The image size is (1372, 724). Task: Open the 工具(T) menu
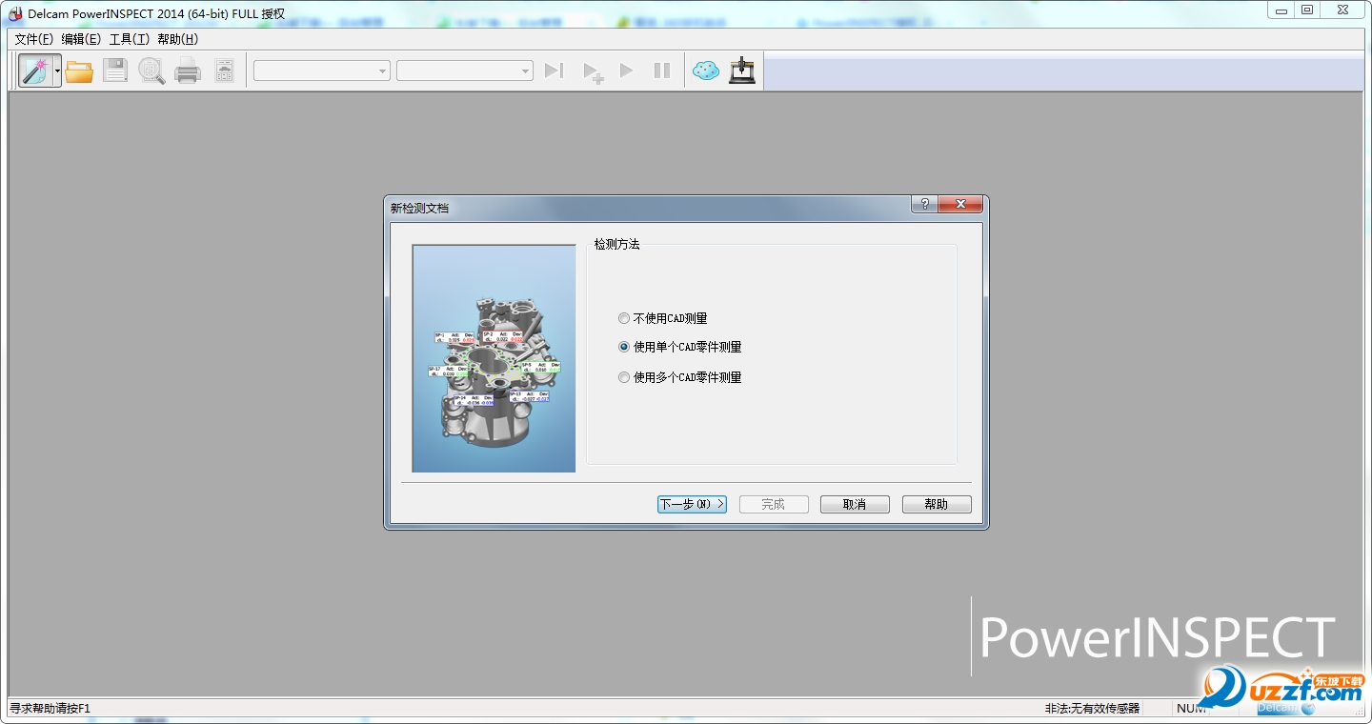130,39
